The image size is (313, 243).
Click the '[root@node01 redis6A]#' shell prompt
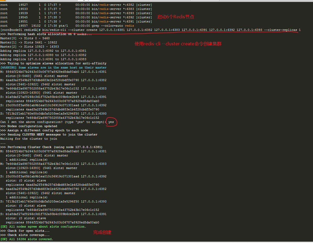click(21, 30)
